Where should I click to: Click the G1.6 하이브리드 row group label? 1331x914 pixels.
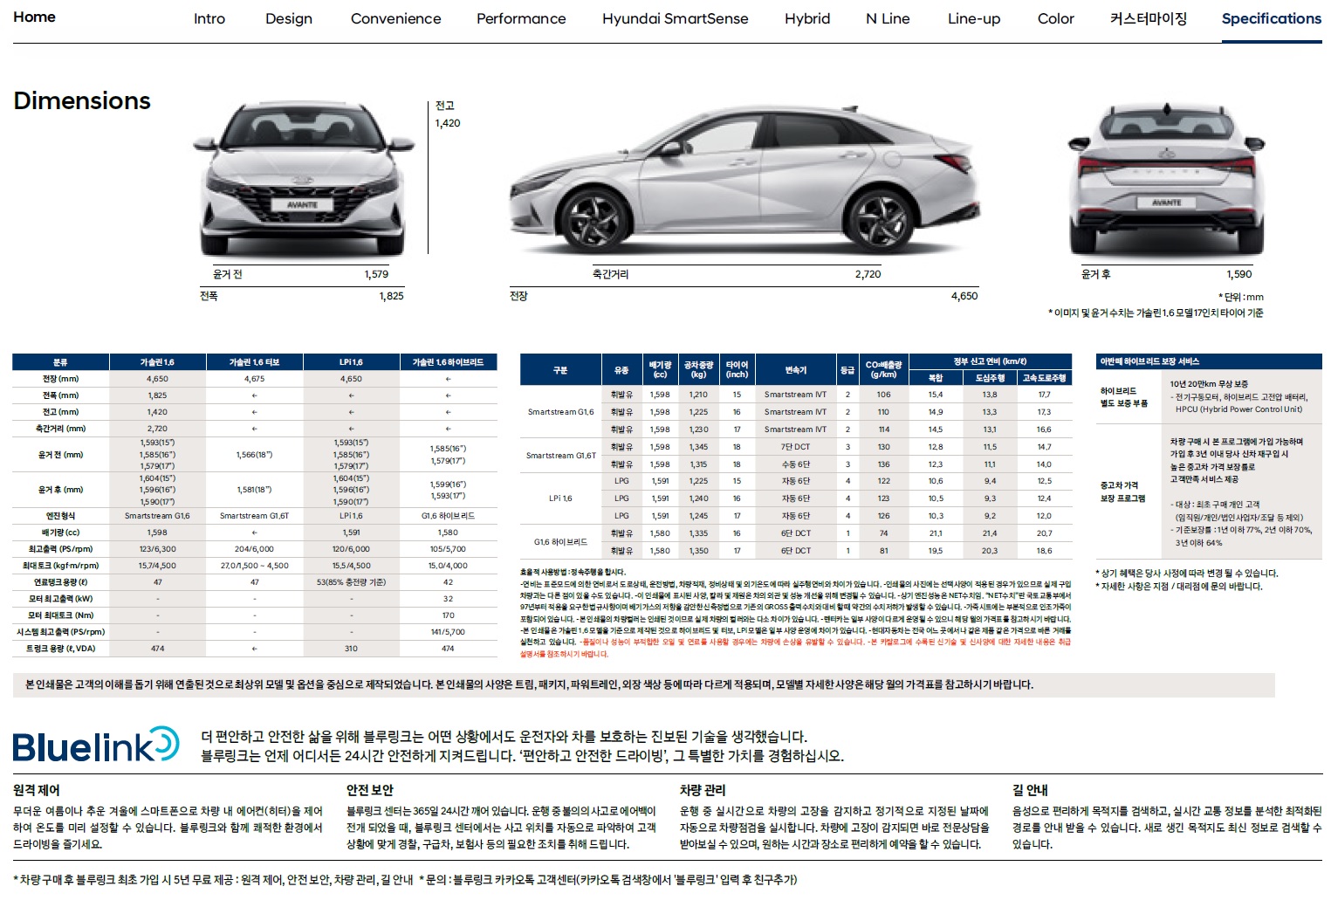point(560,542)
